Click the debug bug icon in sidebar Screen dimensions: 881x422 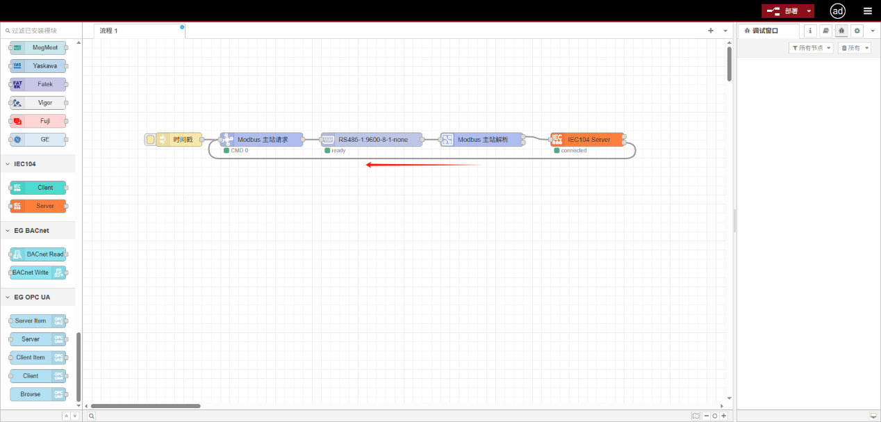[x=841, y=31]
